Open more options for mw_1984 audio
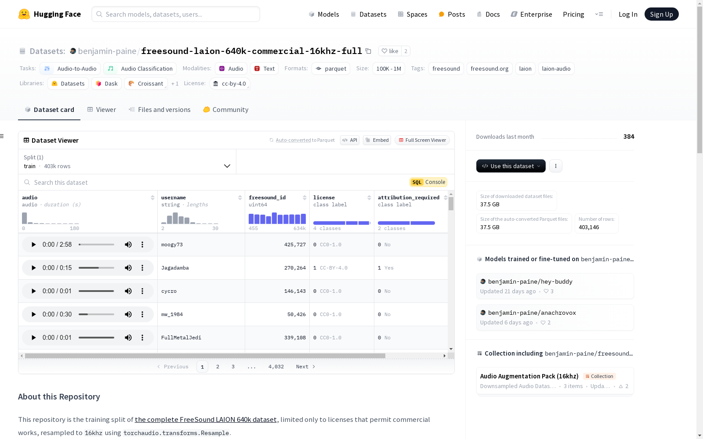Viewport: 703px width, 439px height. [142, 314]
